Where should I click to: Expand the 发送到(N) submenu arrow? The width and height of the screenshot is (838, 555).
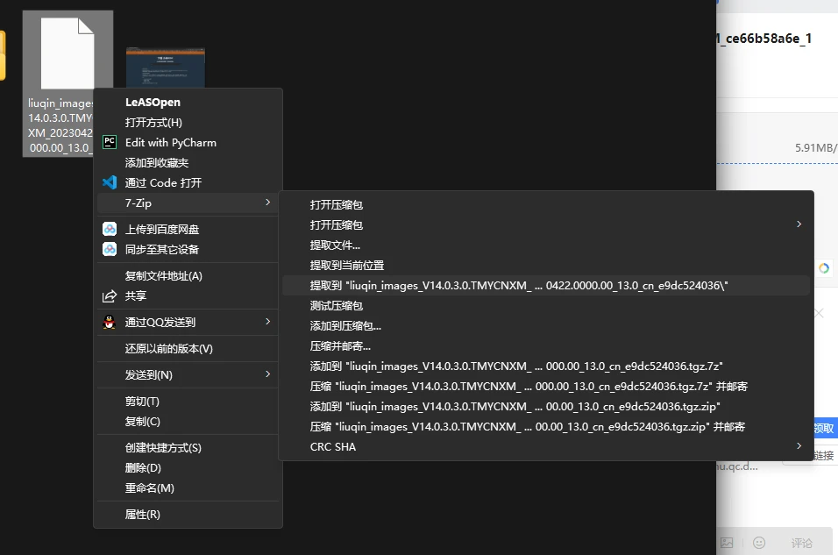point(267,374)
